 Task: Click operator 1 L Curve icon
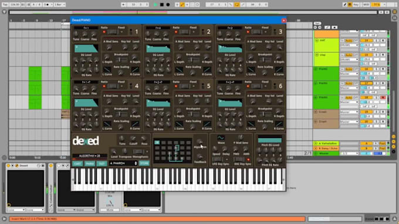point(107,70)
